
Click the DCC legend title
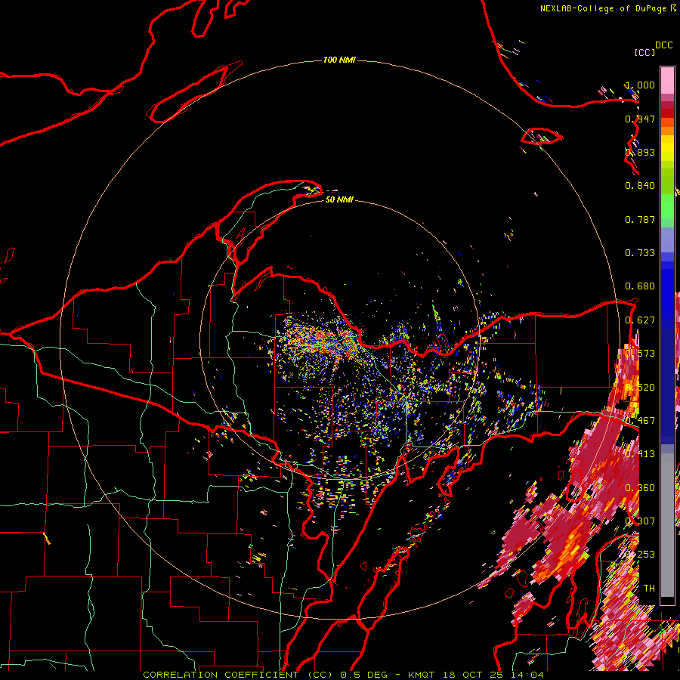coord(663,45)
